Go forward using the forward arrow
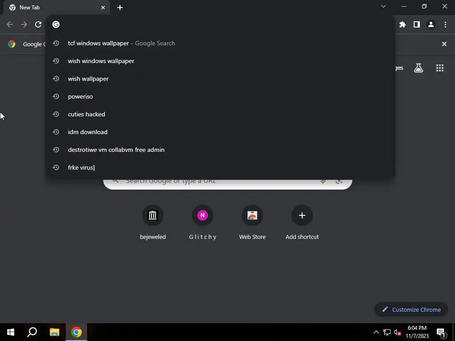The height and width of the screenshot is (341, 455). click(x=24, y=25)
